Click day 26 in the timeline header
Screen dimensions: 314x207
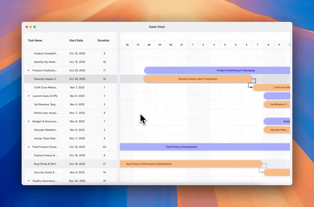pos(127,45)
